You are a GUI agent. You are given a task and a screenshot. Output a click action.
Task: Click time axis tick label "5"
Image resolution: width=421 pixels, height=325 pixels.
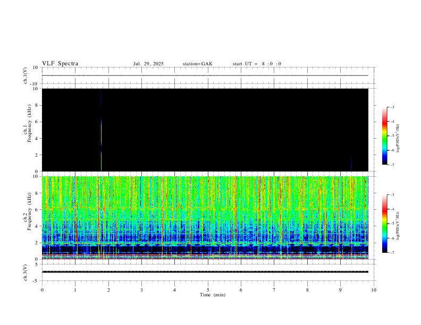208,290
